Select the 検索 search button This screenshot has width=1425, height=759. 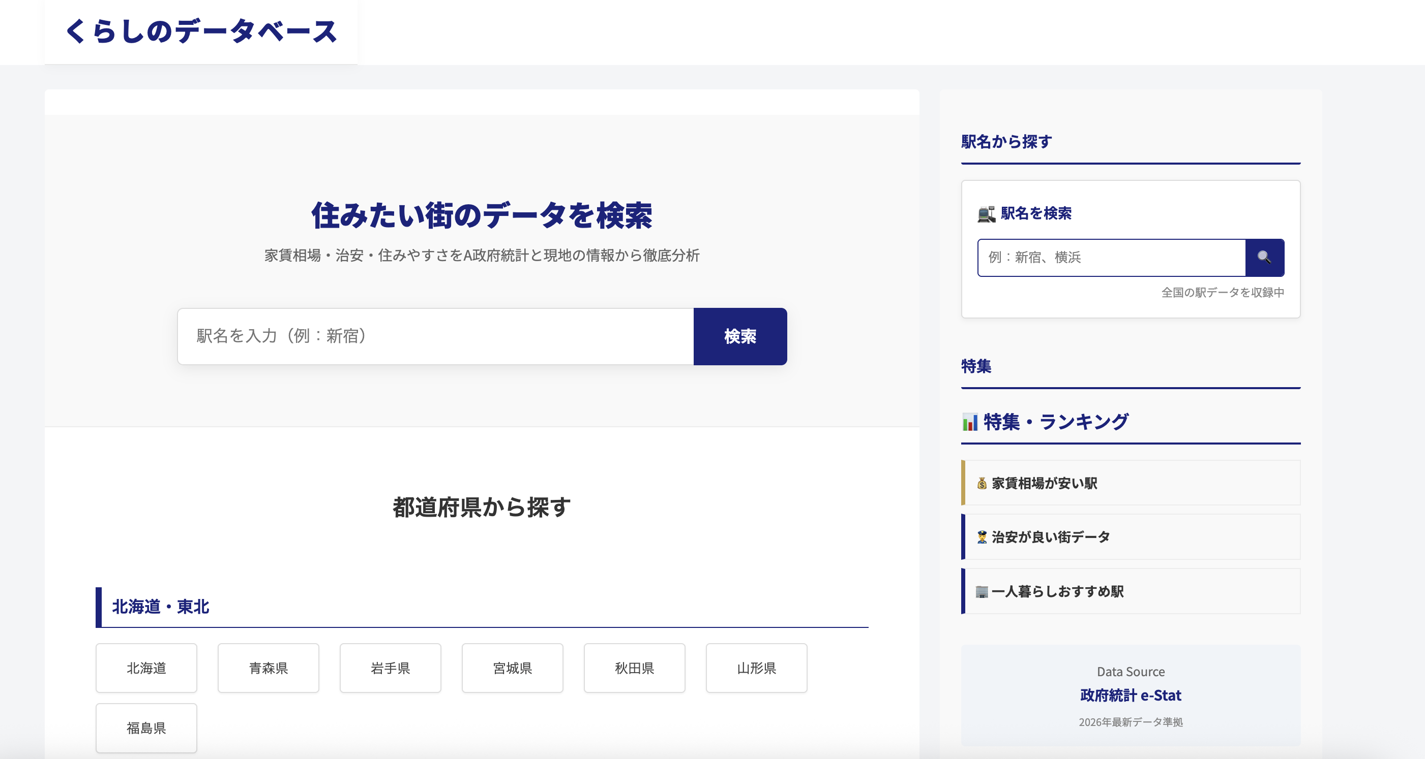(739, 337)
